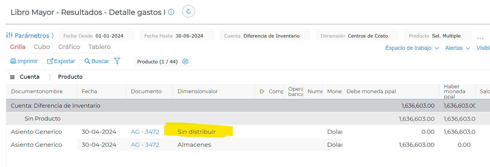
Task: Open the Tablero tab
Action: click(x=99, y=47)
